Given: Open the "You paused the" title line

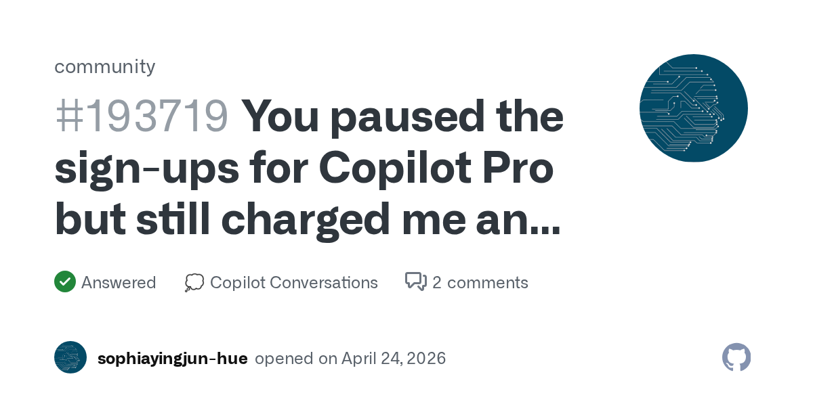Looking at the screenshot, I should click(402, 116).
